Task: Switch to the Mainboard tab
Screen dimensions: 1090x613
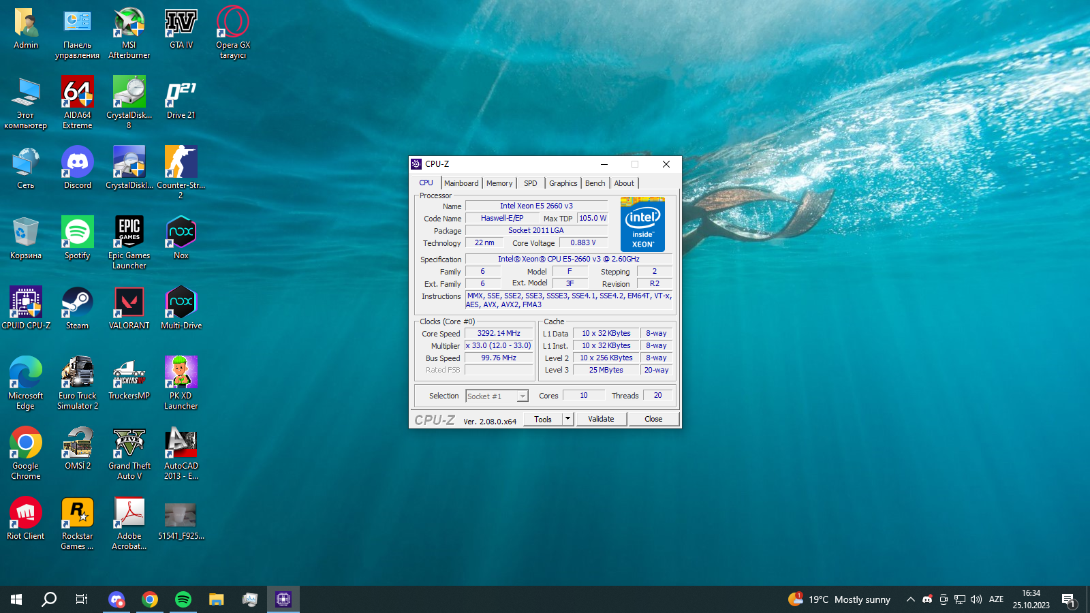Action: [x=461, y=183]
